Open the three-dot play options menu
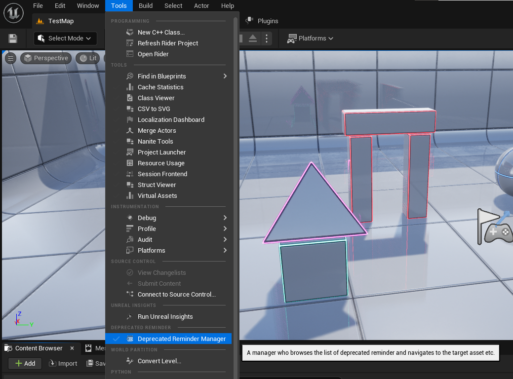Screen dimensions: 513x379 click(267, 38)
